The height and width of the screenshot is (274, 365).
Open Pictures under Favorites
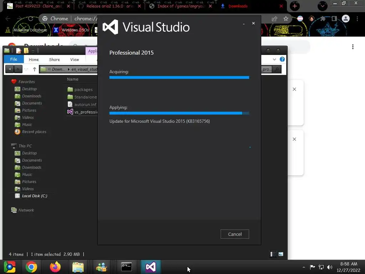26,110
